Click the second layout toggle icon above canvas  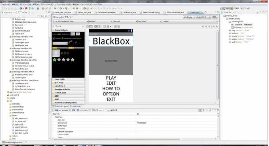[x=91, y=27]
